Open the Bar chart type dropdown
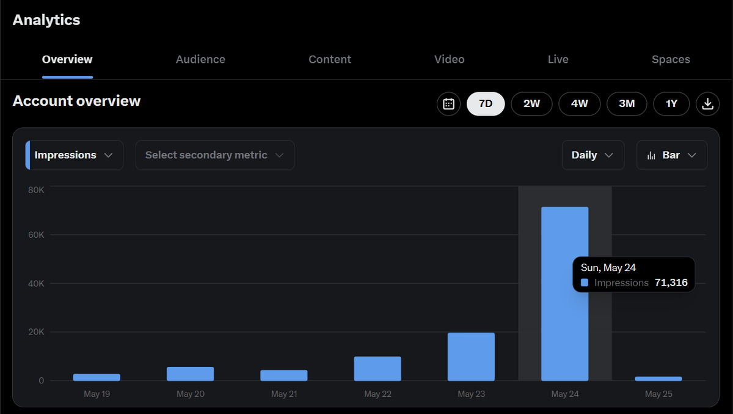Image resolution: width=733 pixels, height=414 pixels. click(672, 155)
